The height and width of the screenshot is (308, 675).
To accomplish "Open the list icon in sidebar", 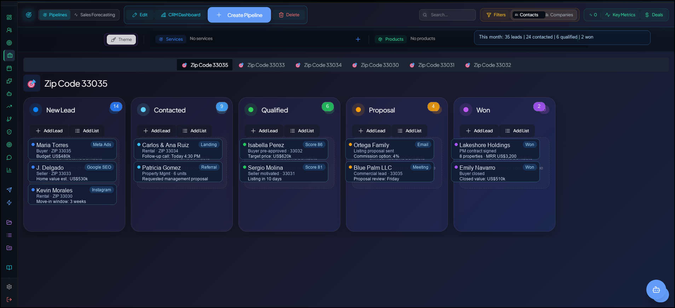I will pyautogui.click(x=9, y=235).
